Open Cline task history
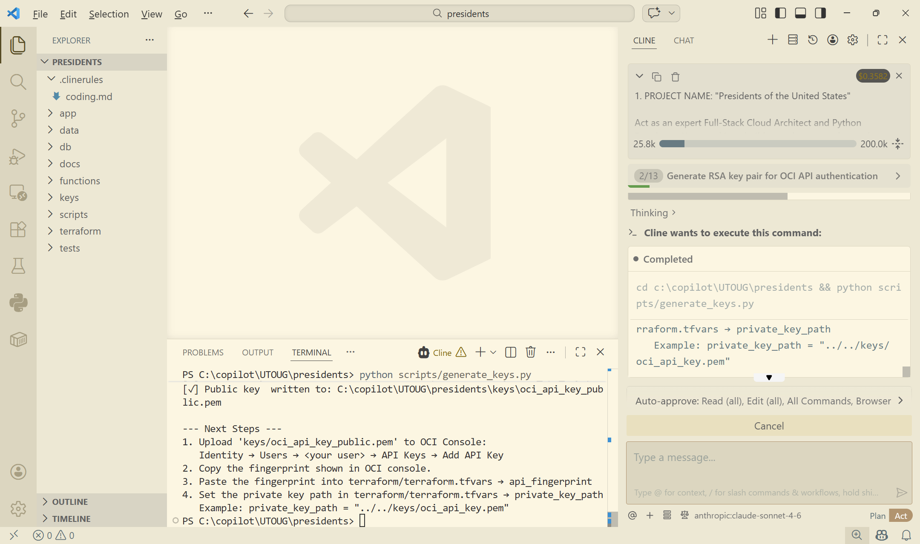The image size is (920, 544). click(x=813, y=40)
